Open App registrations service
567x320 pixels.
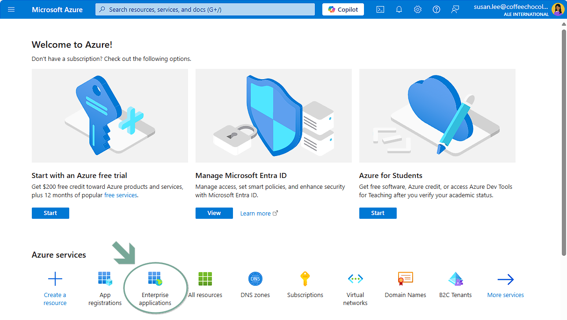pos(105,279)
